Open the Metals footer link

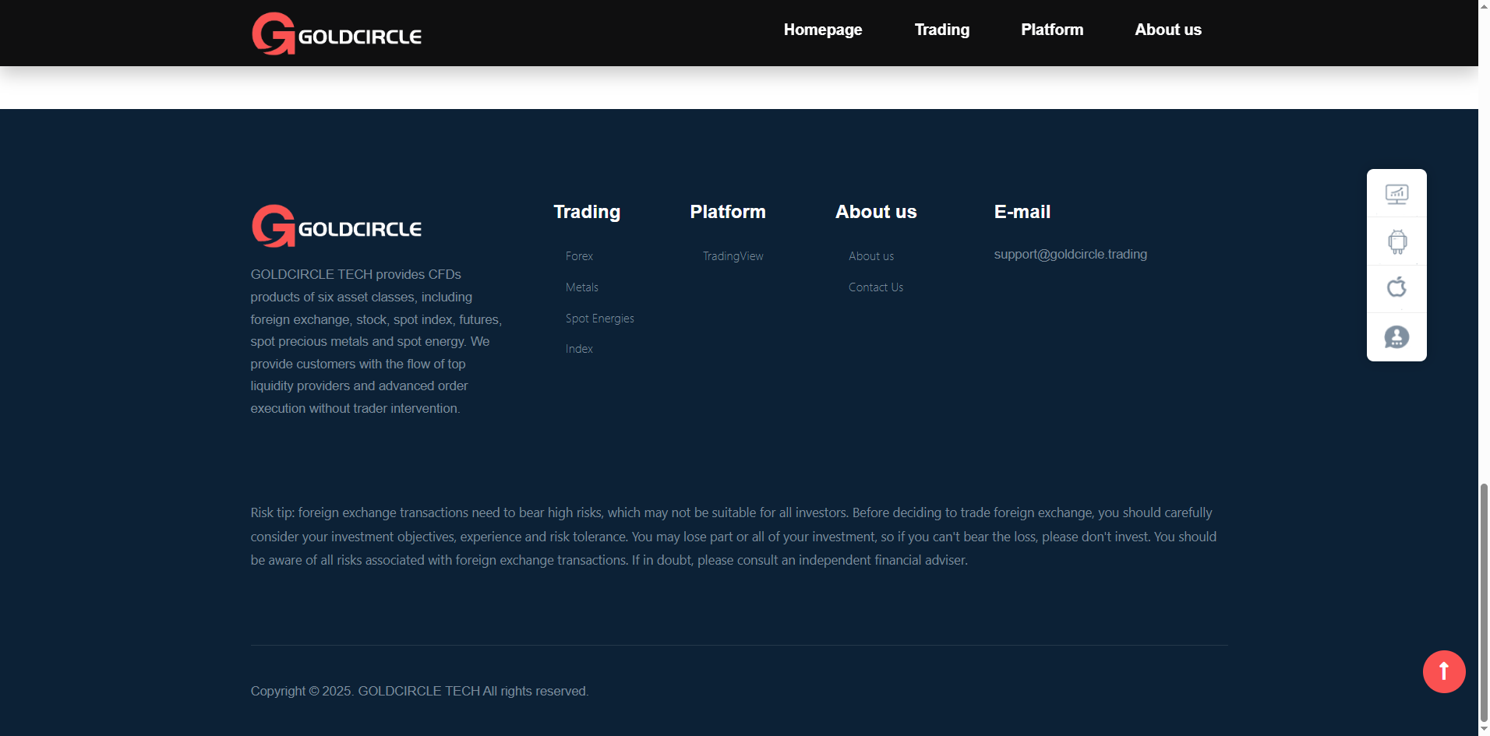(582, 287)
